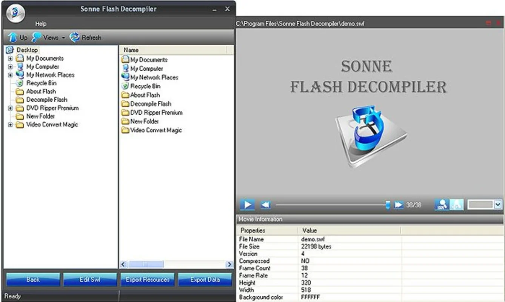
Task: Play the demo.swf movie preview
Action: tap(248, 205)
